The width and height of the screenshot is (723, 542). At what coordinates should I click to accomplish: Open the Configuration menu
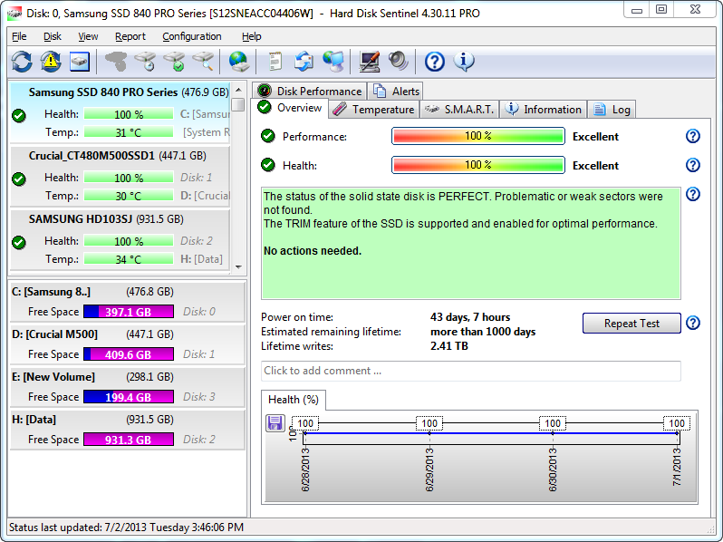191,36
